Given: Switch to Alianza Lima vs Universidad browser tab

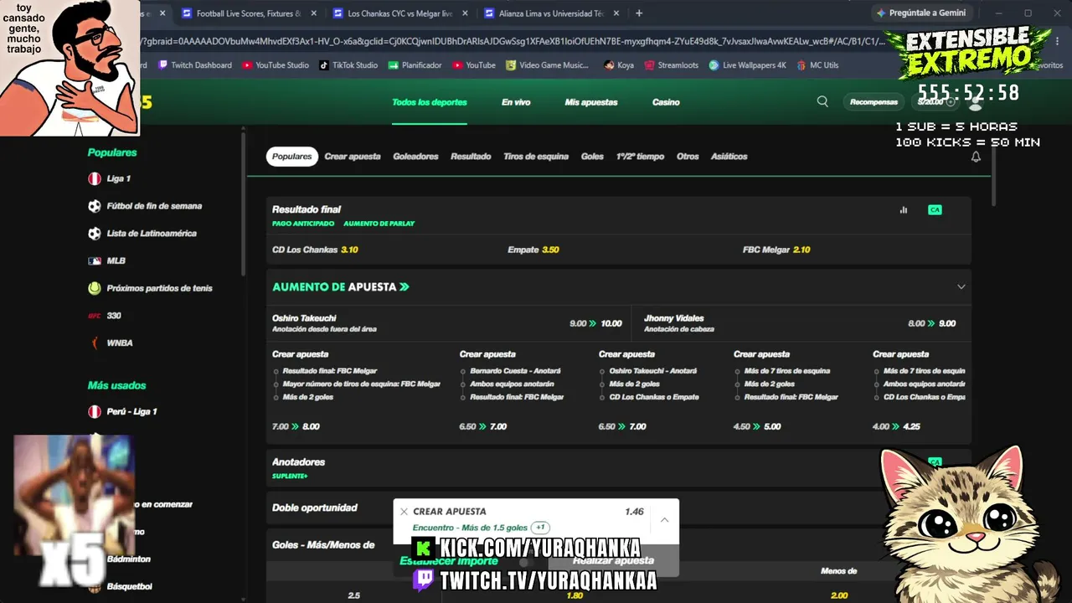Looking at the screenshot, I should tap(550, 13).
